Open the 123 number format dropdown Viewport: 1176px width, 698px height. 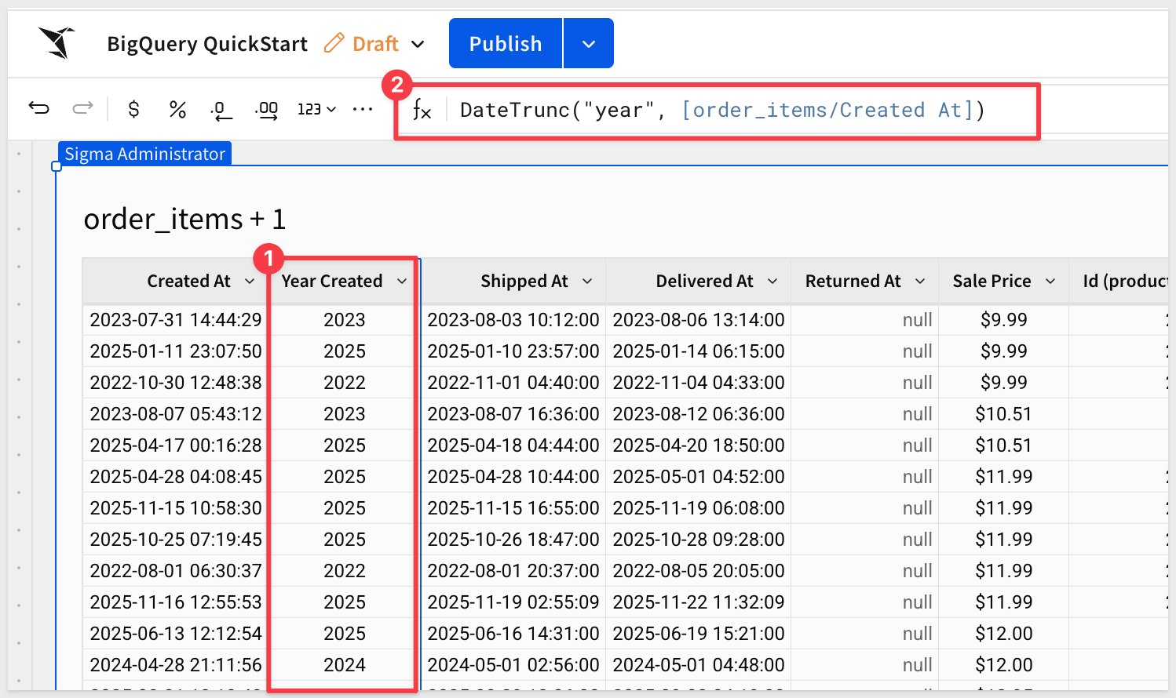[x=316, y=109]
